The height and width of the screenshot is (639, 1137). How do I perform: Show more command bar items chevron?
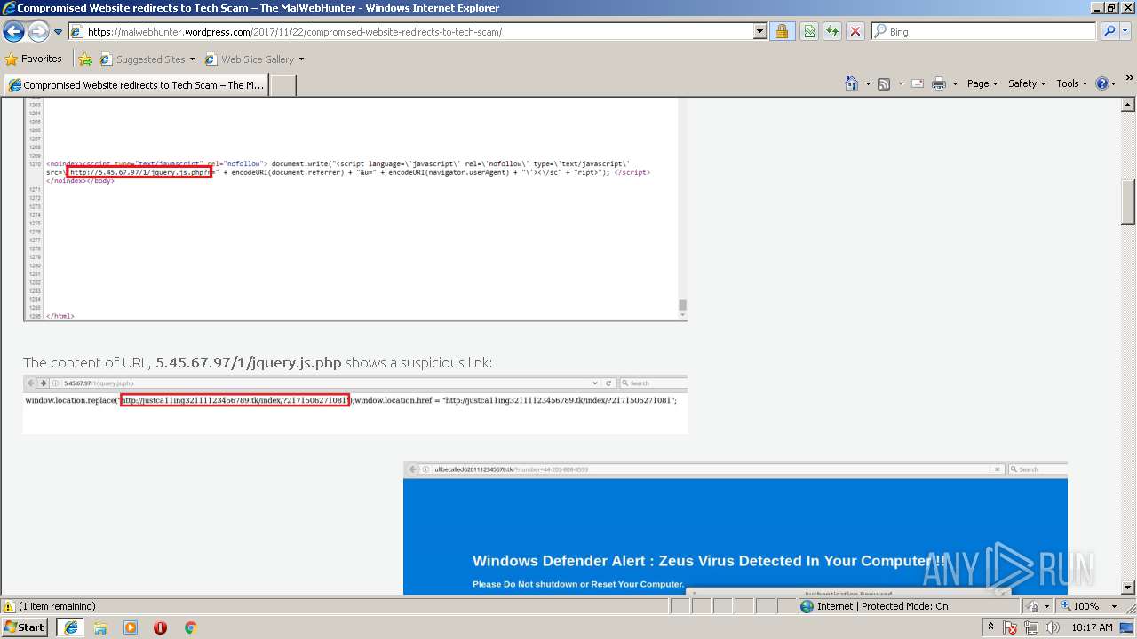pos(1130,80)
